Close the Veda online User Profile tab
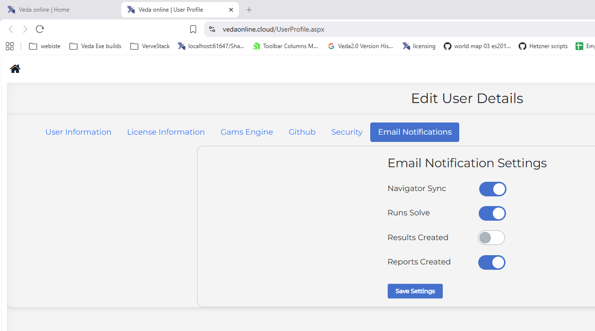The width and height of the screenshot is (595, 331). coord(232,10)
